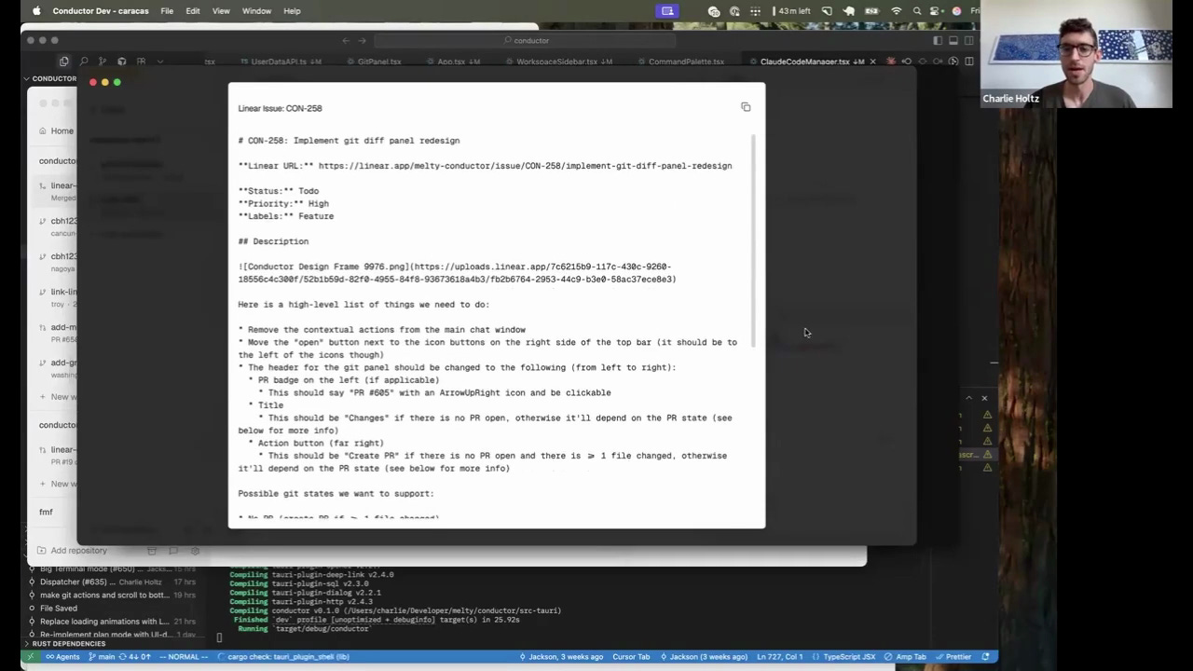Open the Search view in activity bar
This screenshot has width=1193, height=671.
83,62
